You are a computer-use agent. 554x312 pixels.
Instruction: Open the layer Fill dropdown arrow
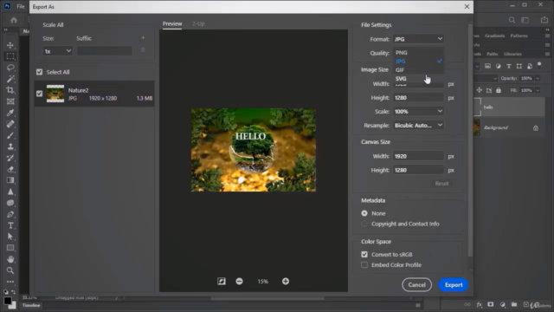pos(538,90)
